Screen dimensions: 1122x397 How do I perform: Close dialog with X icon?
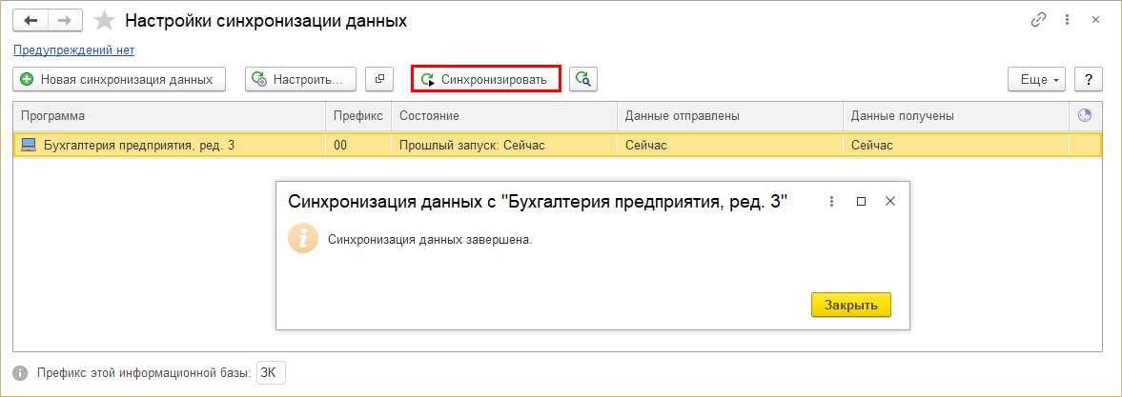890,202
